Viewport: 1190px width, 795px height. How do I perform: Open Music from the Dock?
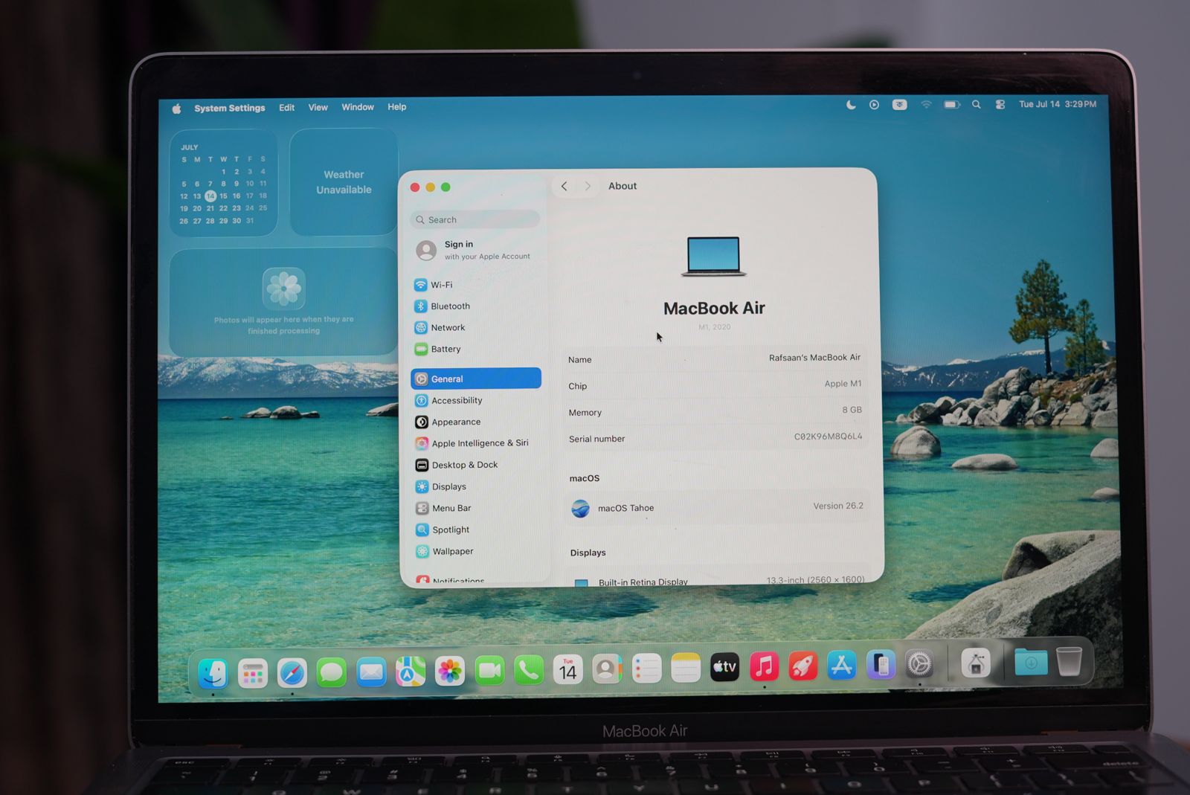click(x=765, y=666)
